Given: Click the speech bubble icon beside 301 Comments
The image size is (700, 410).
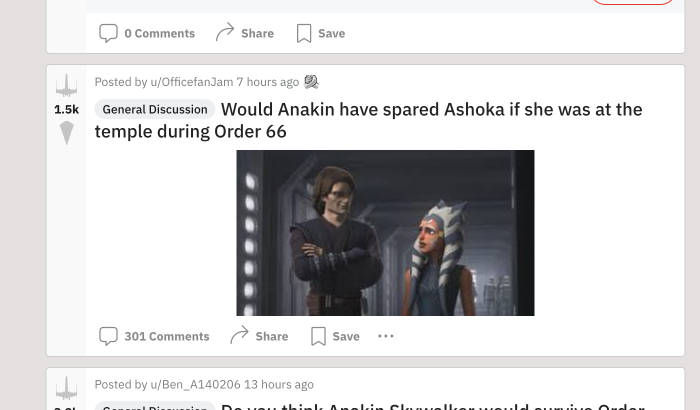Looking at the screenshot, I should tap(108, 336).
